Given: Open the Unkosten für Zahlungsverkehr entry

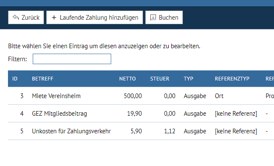Looking at the screenshot, I should tap(141, 131).
